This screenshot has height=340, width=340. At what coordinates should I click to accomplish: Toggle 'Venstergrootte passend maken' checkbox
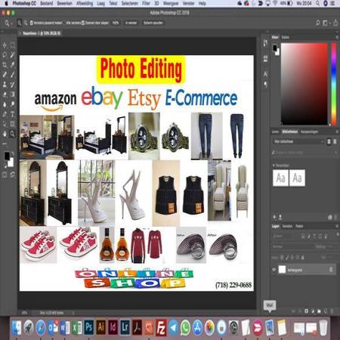[32, 23]
